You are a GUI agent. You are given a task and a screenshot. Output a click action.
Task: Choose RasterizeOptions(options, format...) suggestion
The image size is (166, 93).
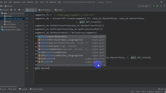point(72,49)
